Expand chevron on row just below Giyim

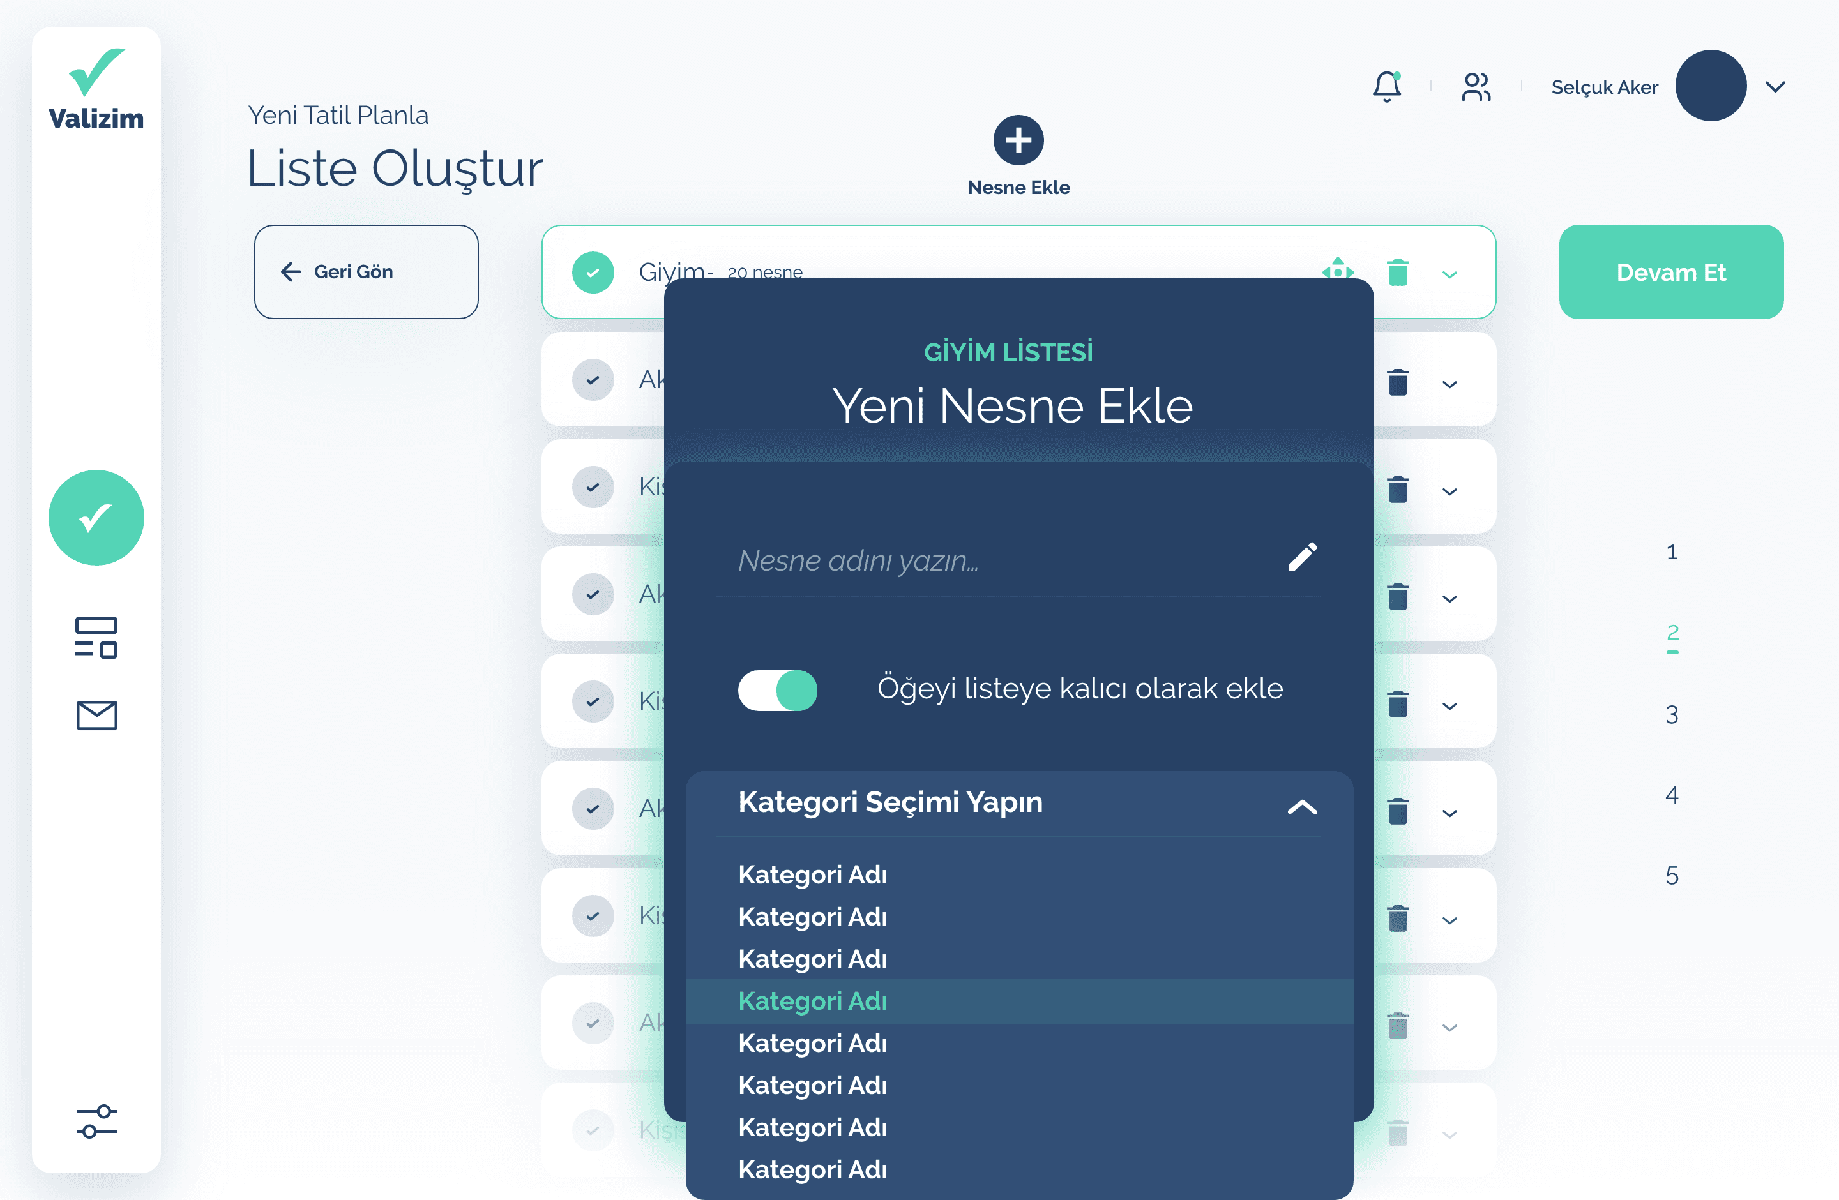tap(1449, 384)
